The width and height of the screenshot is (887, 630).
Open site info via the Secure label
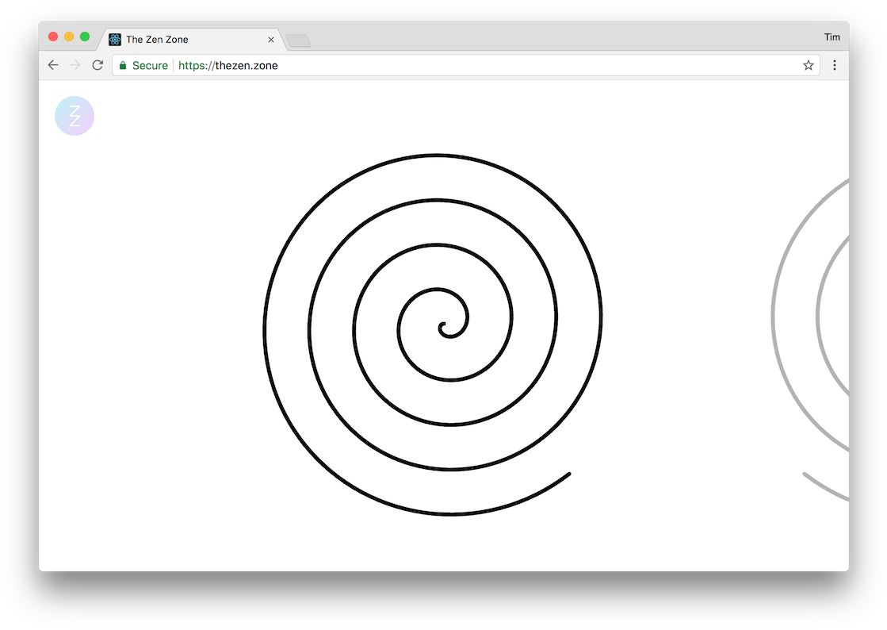coord(150,65)
